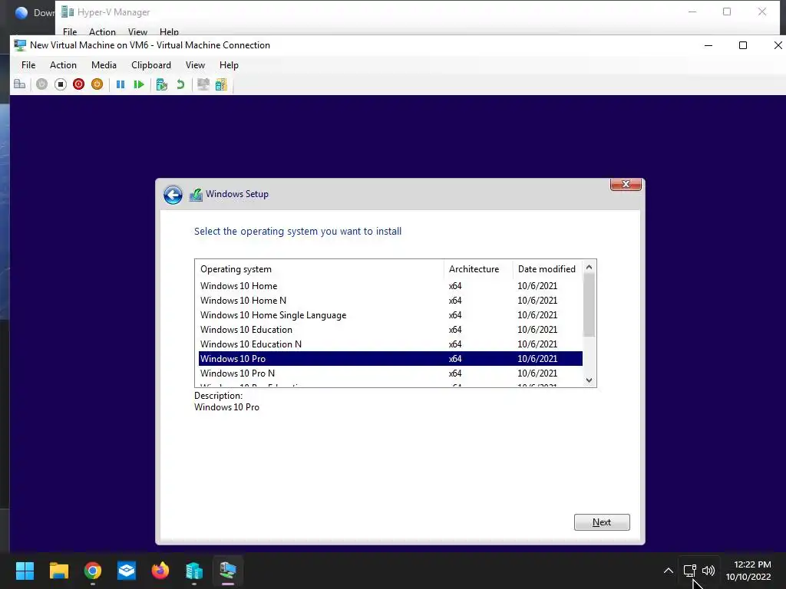Maximize the Virtual Machine Connection window

[x=743, y=45]
